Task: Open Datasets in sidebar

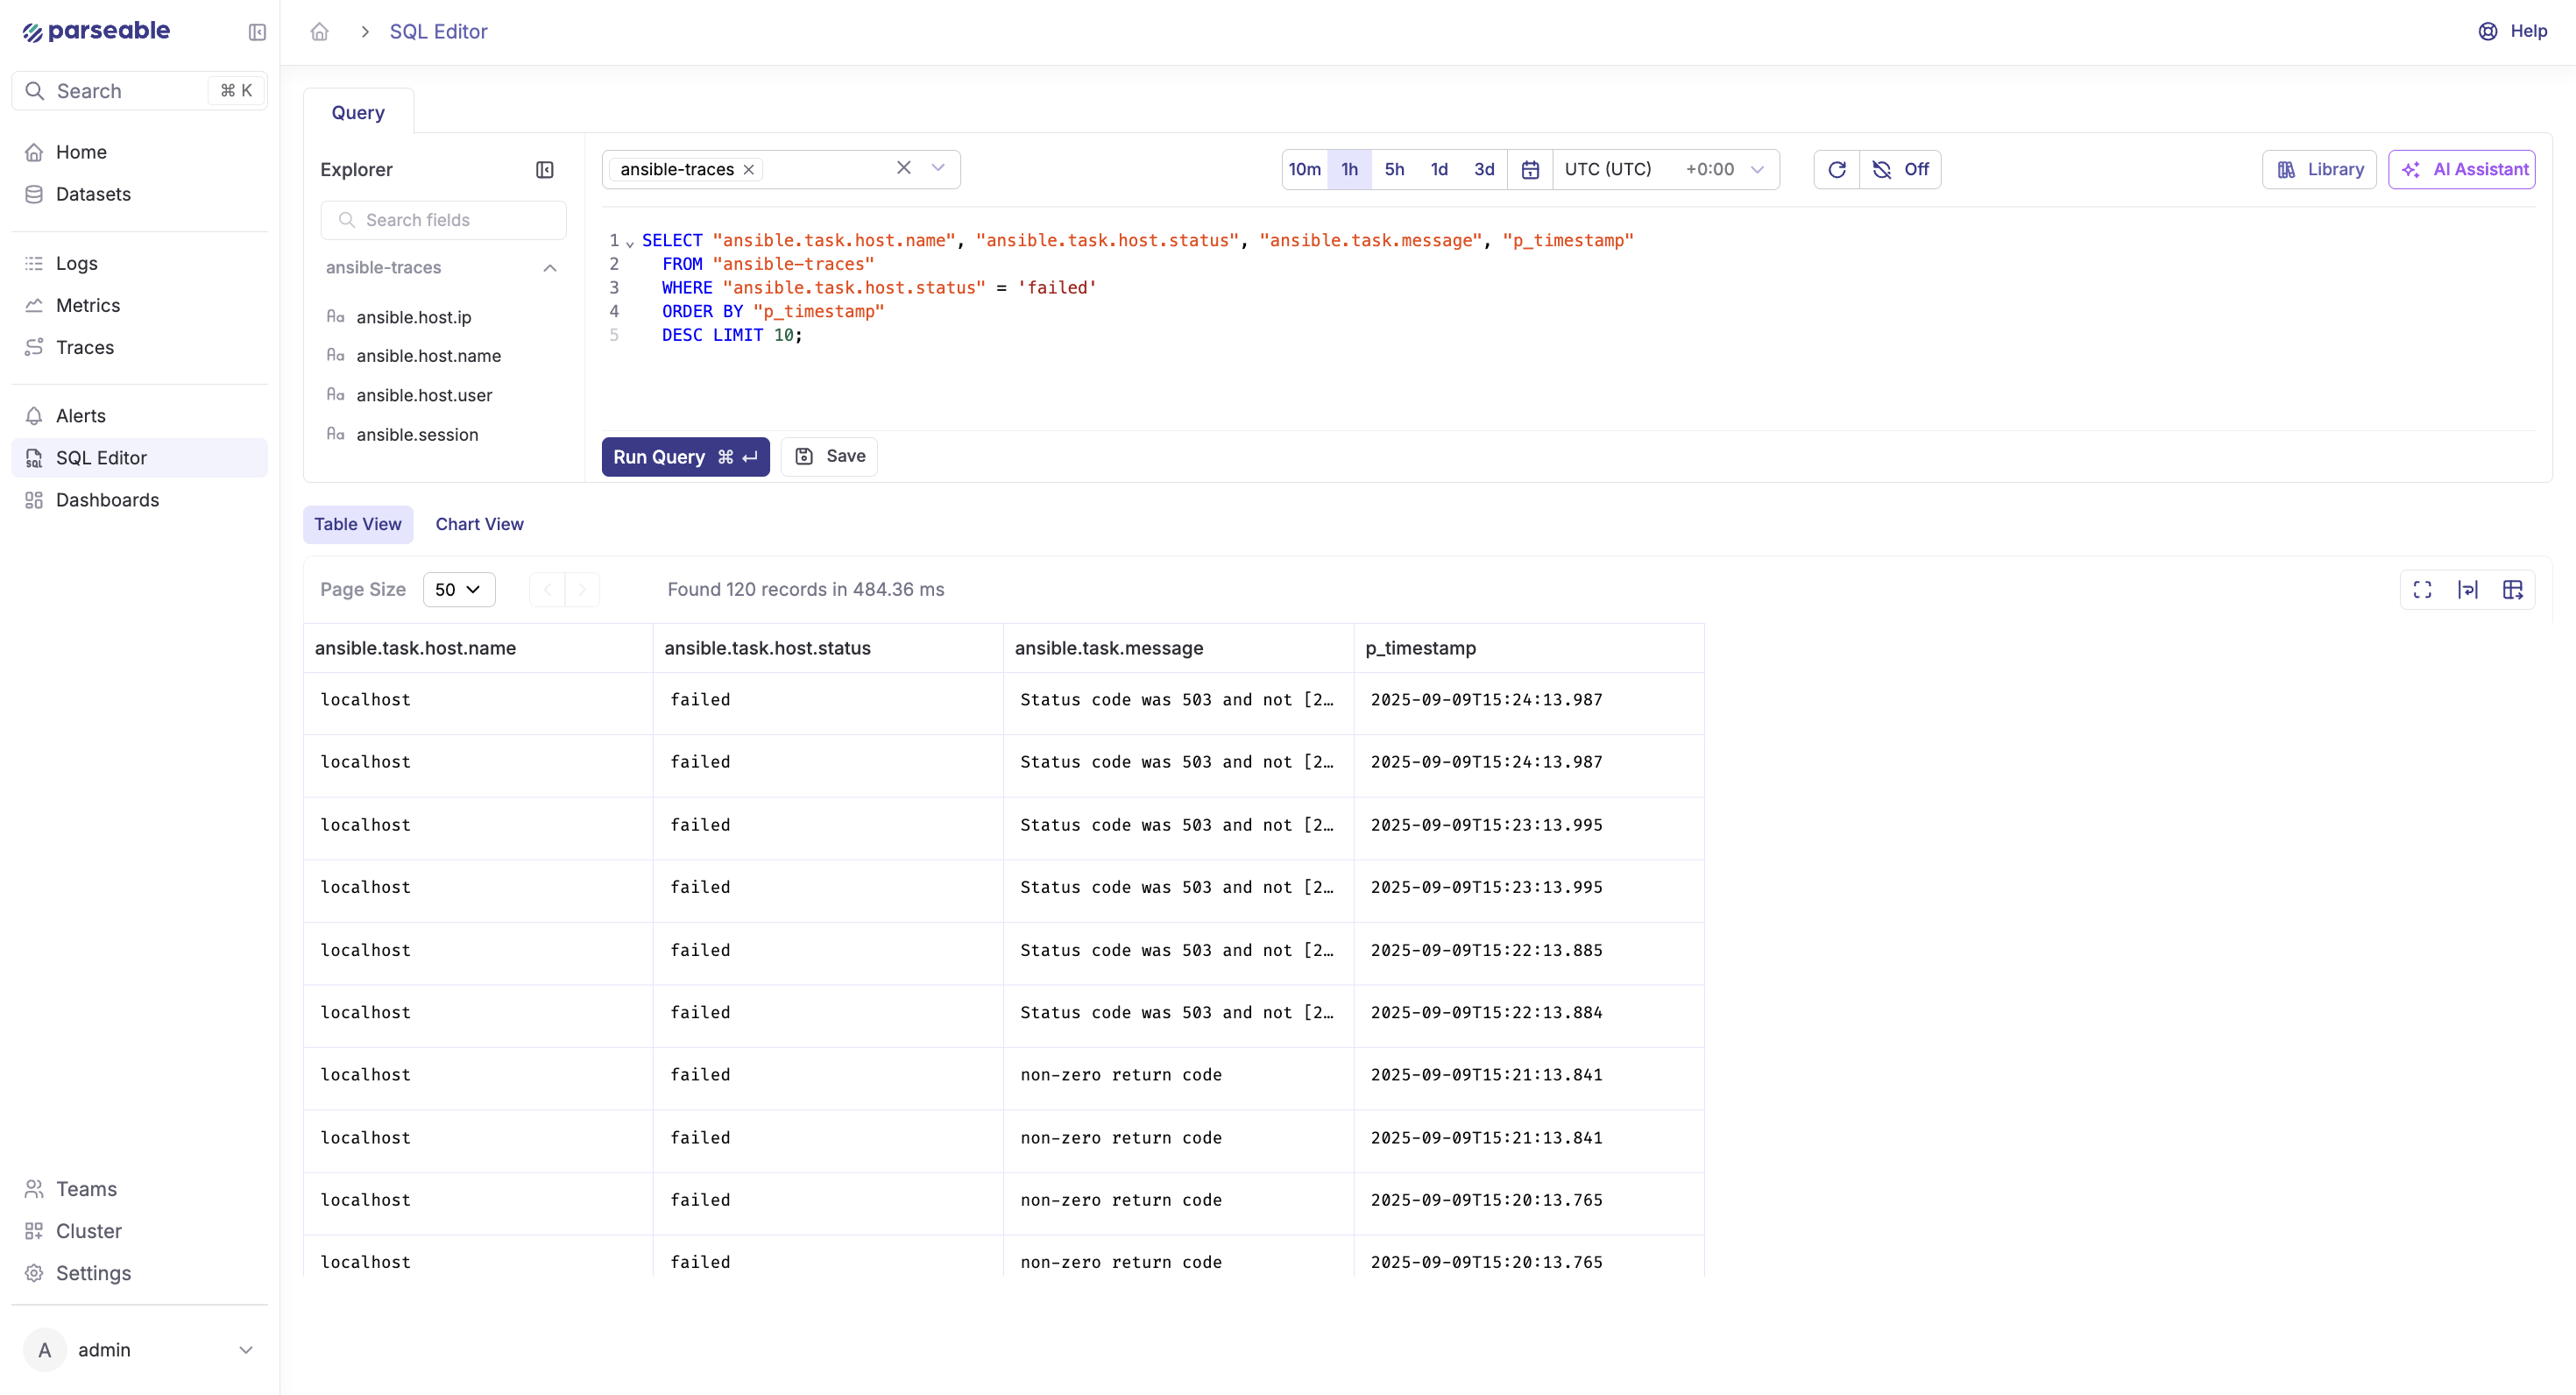Action: pyautogui.click(x=139, y=194)
